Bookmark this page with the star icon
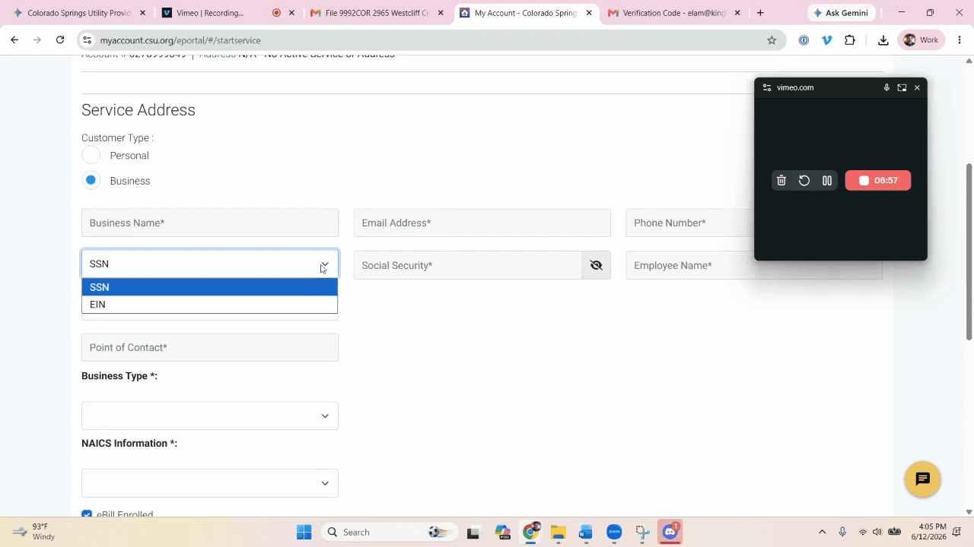The width and height of the screenshot is (974, 547). pos(772,40)
